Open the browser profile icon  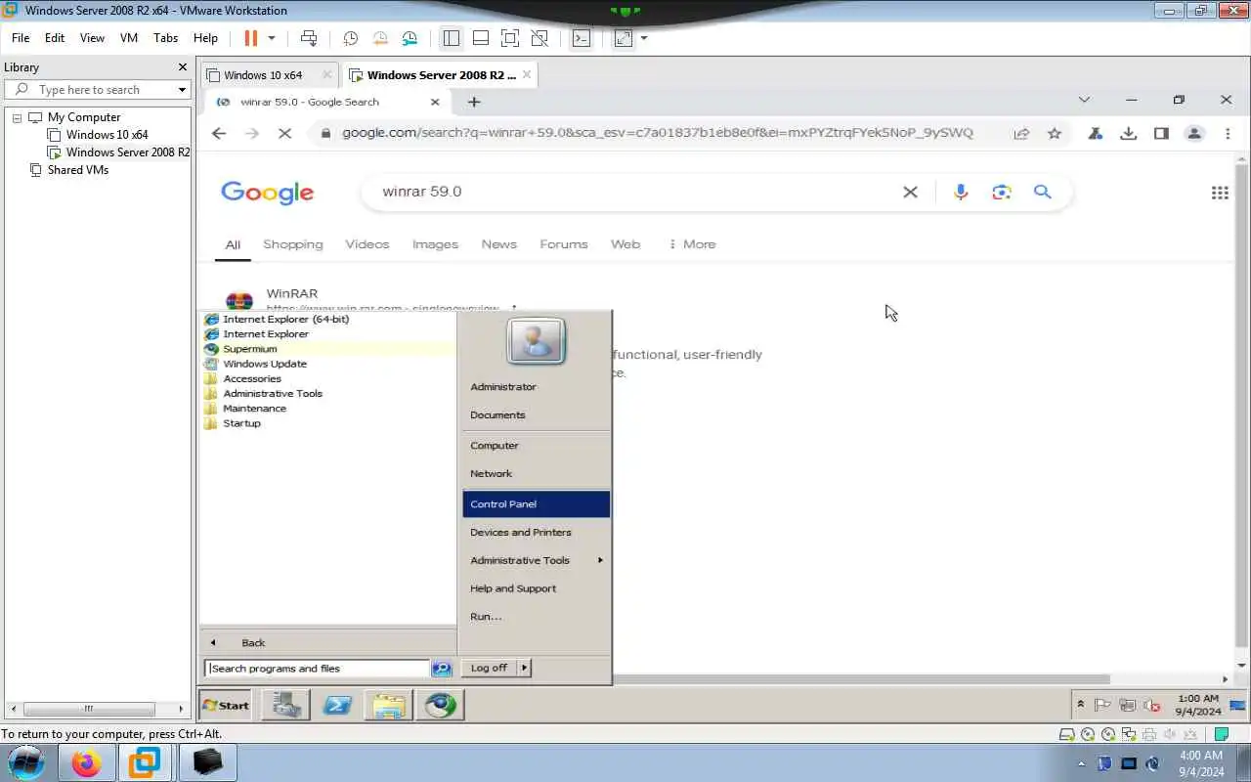pos(1194,133)
